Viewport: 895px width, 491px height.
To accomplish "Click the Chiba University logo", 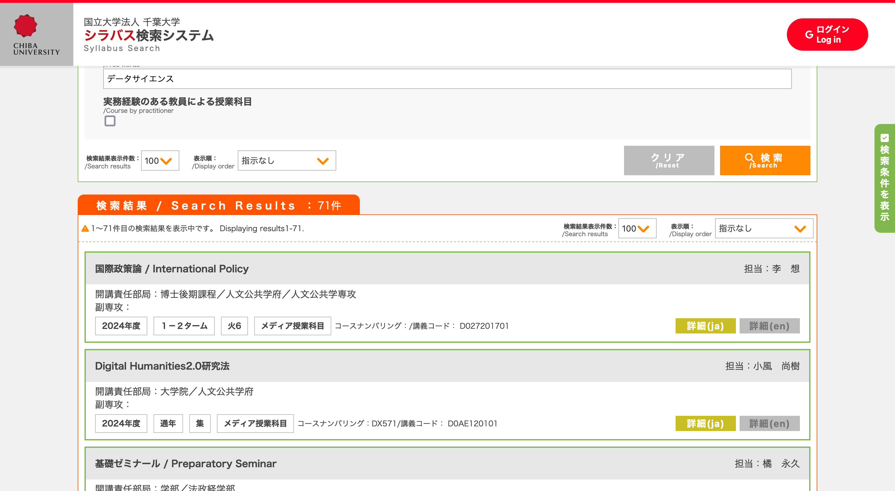I will [36, 34].
